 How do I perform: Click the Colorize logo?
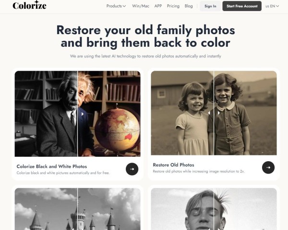29,5
